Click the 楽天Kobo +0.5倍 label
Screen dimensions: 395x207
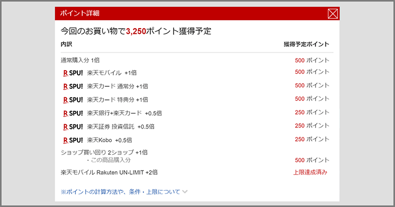coord(110,140)
